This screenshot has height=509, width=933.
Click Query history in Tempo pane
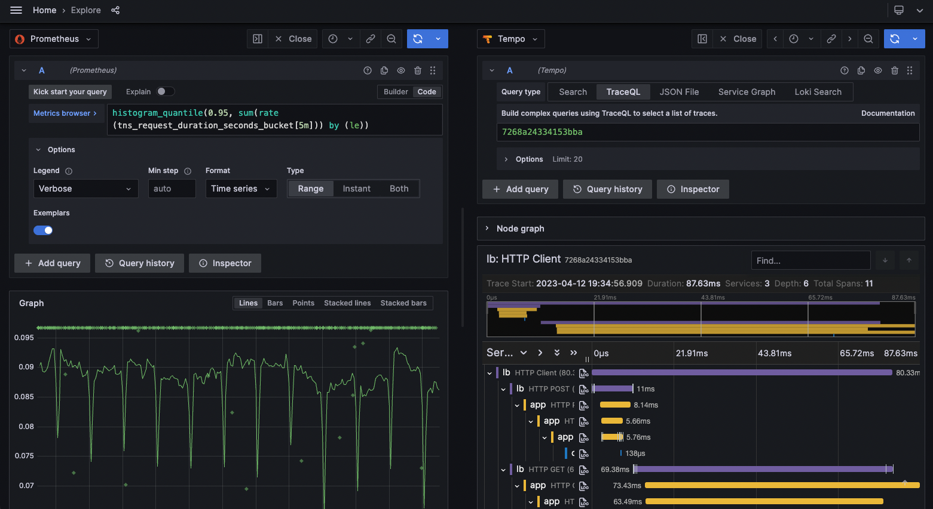607,189
